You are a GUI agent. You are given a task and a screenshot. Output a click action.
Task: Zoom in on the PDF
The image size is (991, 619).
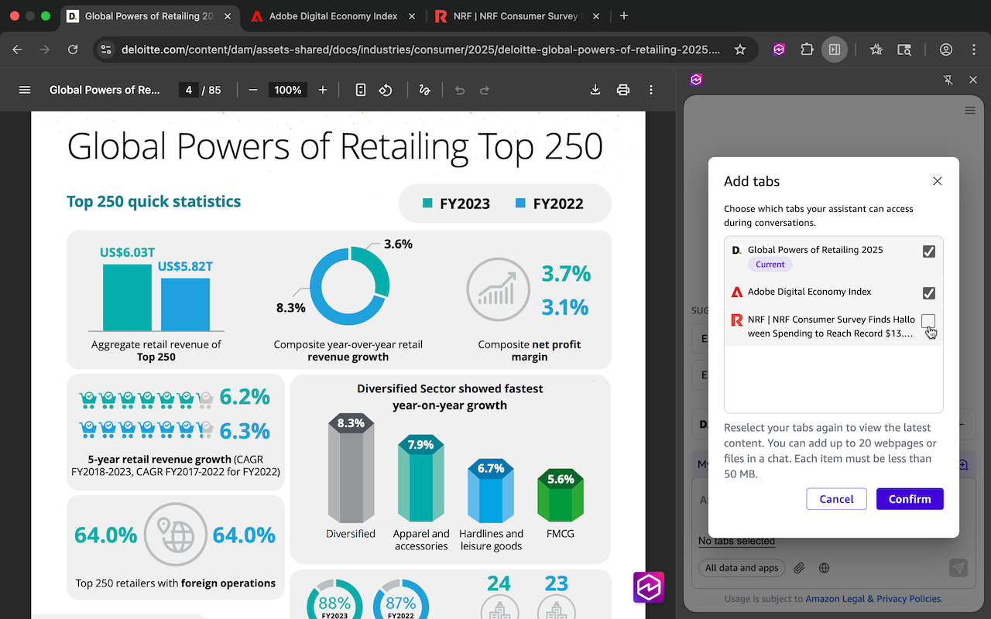point(323,90)
